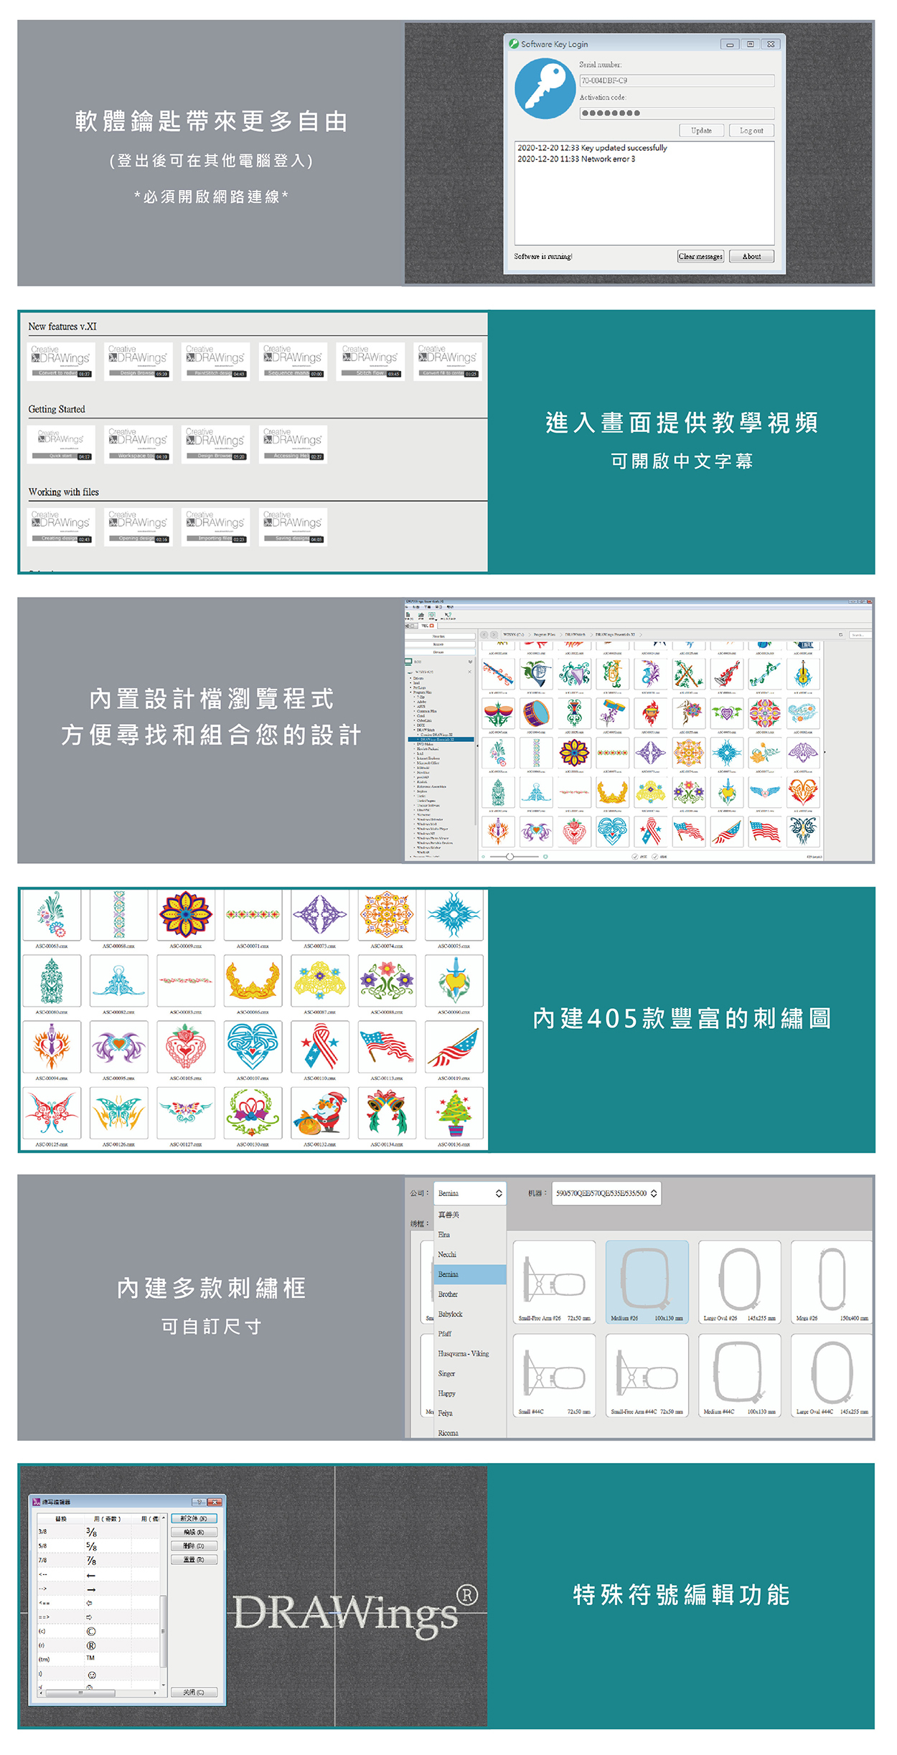
Task: Select 'DRAWings Essentials XI' folder in tree
Action: [441, 740]
